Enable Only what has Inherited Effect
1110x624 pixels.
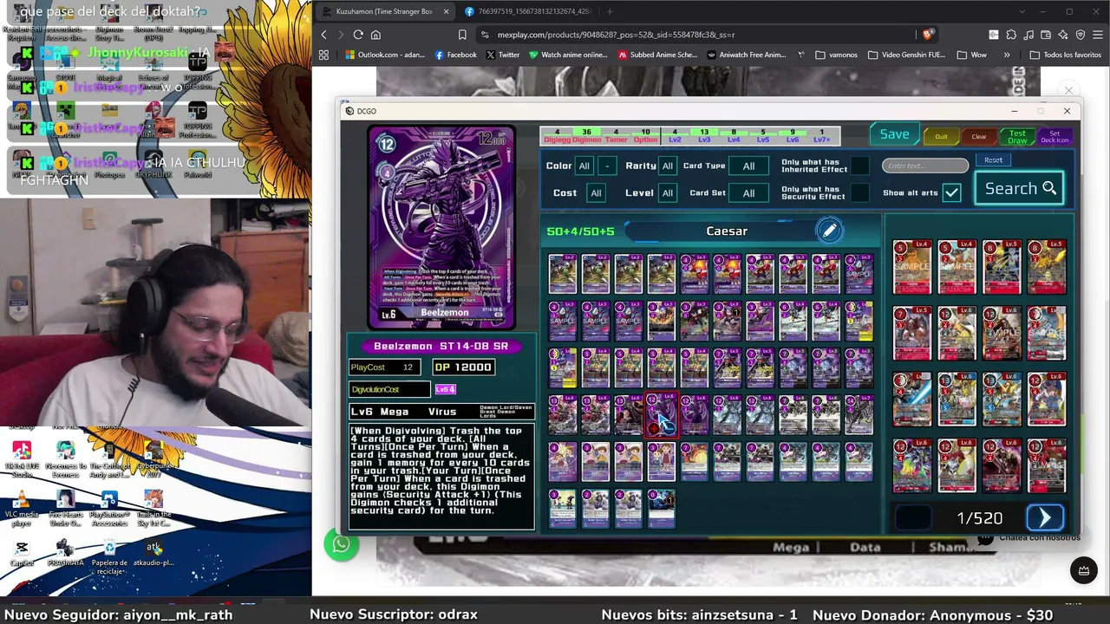pos(859,166)
